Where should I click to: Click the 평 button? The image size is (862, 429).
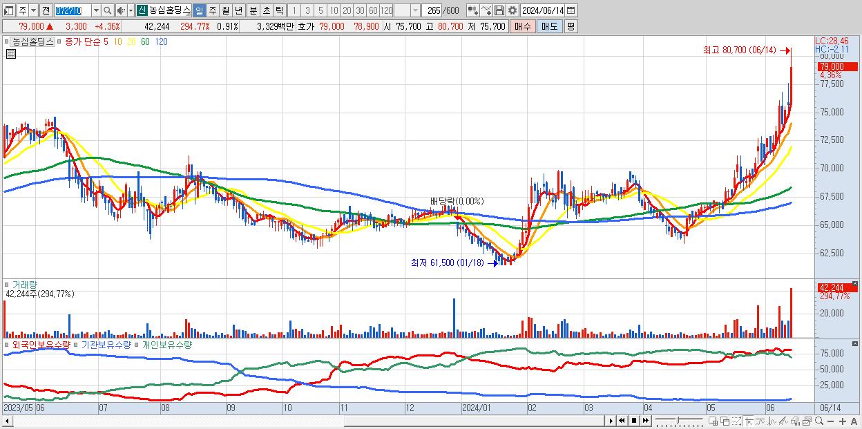571,26
